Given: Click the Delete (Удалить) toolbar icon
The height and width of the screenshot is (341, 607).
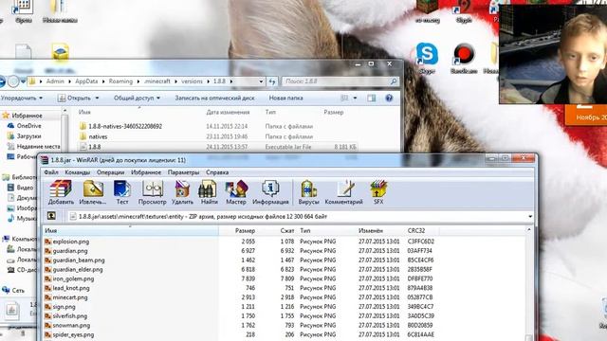Looking at the screenshot, I should pyautogui.click(x=182, y=192).
